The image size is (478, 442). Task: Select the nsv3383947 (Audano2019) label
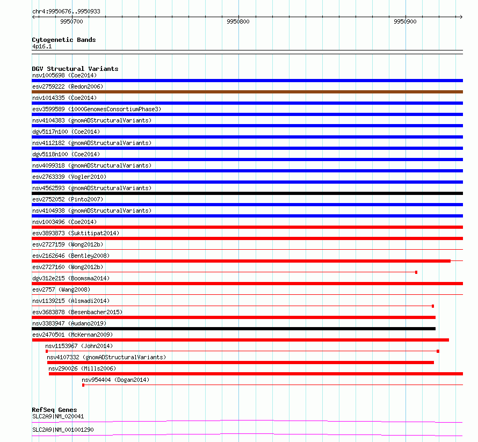pos(69,323)
